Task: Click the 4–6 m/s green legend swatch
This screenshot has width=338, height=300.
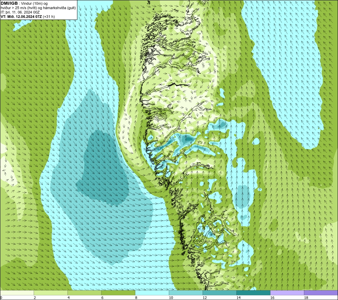Action: coord(84,293)
